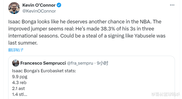Click the 9.9 ppg line in quoted tweet
The height and width of the screenshot is (99, 182).
[x=19, y=77]
